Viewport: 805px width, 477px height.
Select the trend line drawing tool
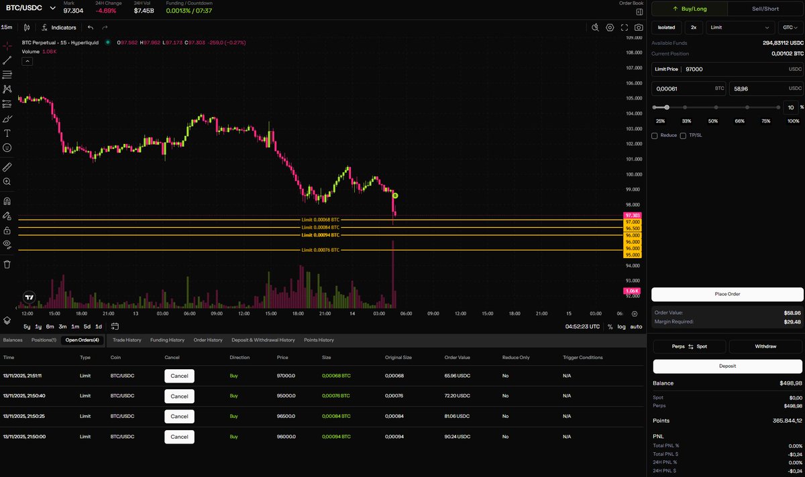click(x=7, y=60)
